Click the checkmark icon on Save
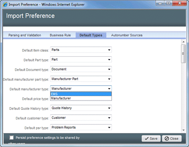The width and height of the screenshot is (189, 147). coord(147,138)
